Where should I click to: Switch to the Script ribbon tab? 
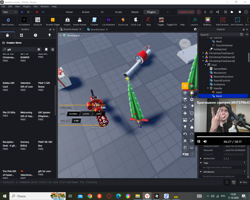tap(118, 12)
